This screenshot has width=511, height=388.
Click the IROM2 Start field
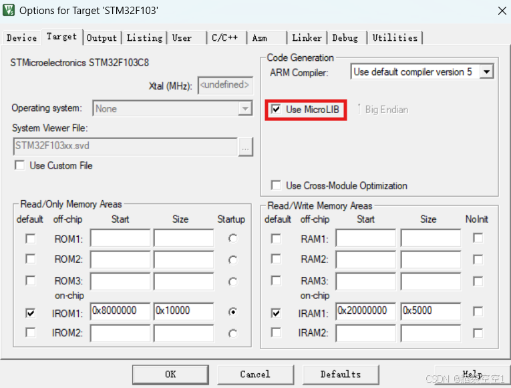(120, 333)
